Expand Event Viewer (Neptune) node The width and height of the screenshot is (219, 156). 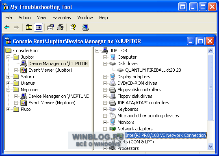coord(16,103)
